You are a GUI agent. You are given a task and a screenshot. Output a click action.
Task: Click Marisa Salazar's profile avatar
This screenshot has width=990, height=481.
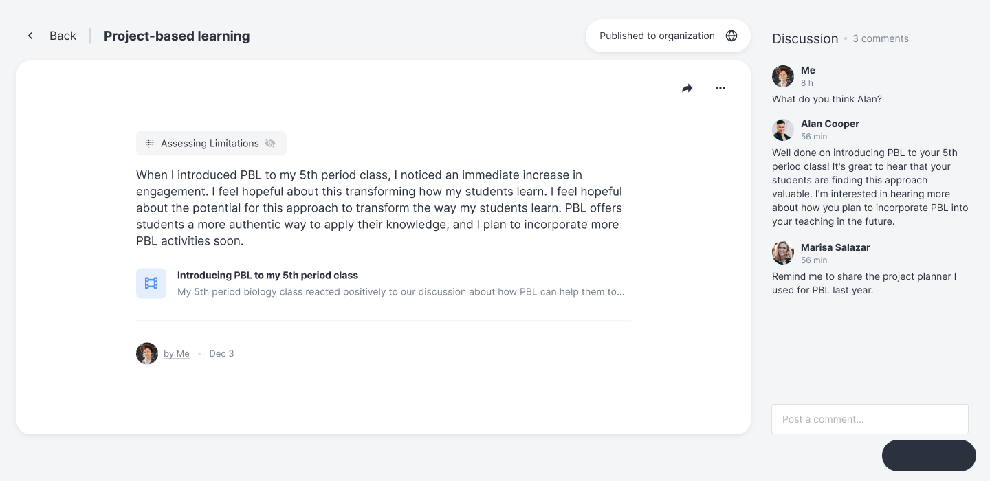coord(783,253)
